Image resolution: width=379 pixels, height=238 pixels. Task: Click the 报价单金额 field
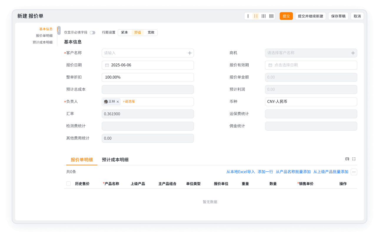click(311, 77)
